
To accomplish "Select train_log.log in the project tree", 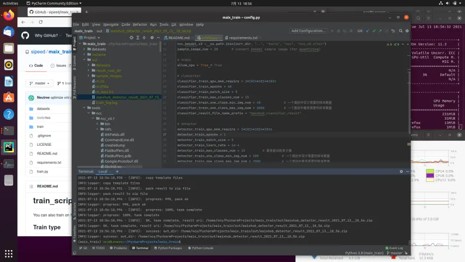I will [x=107, y=102].
